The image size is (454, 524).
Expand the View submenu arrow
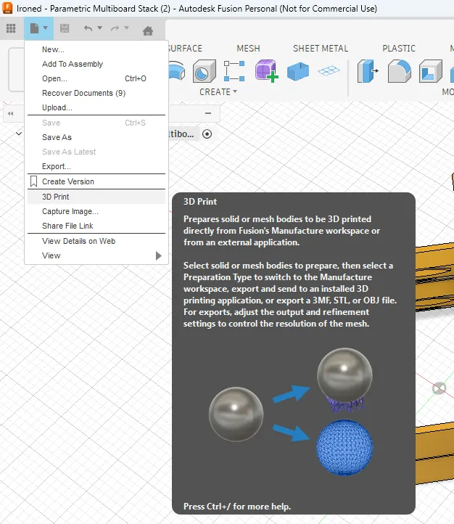(x=159, y=255)
